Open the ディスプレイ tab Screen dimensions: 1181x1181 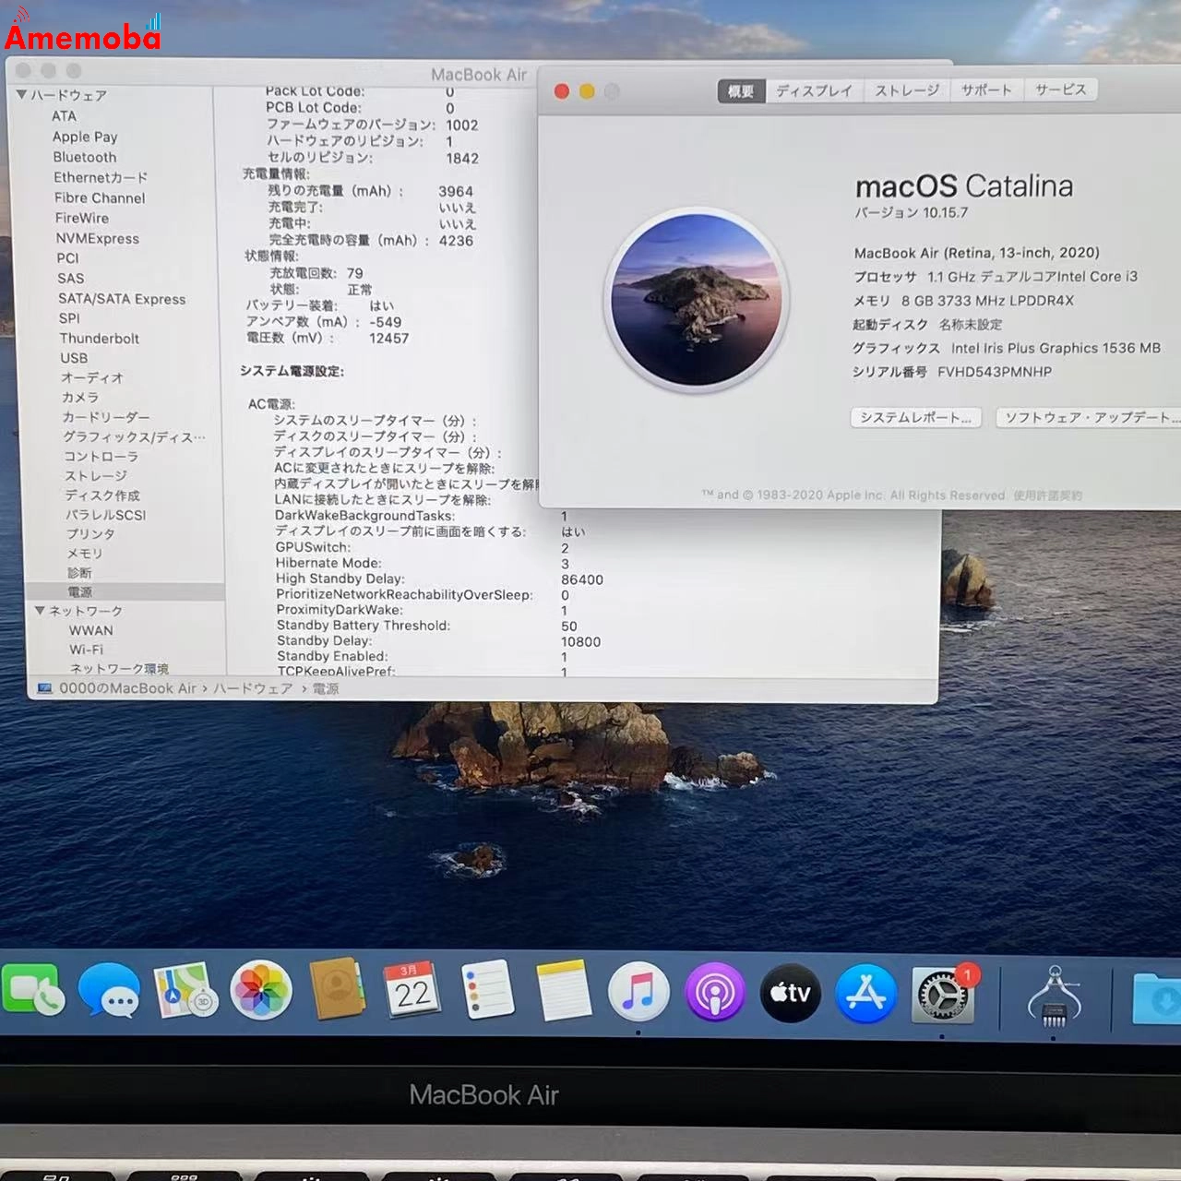click(x=815, y=89)
